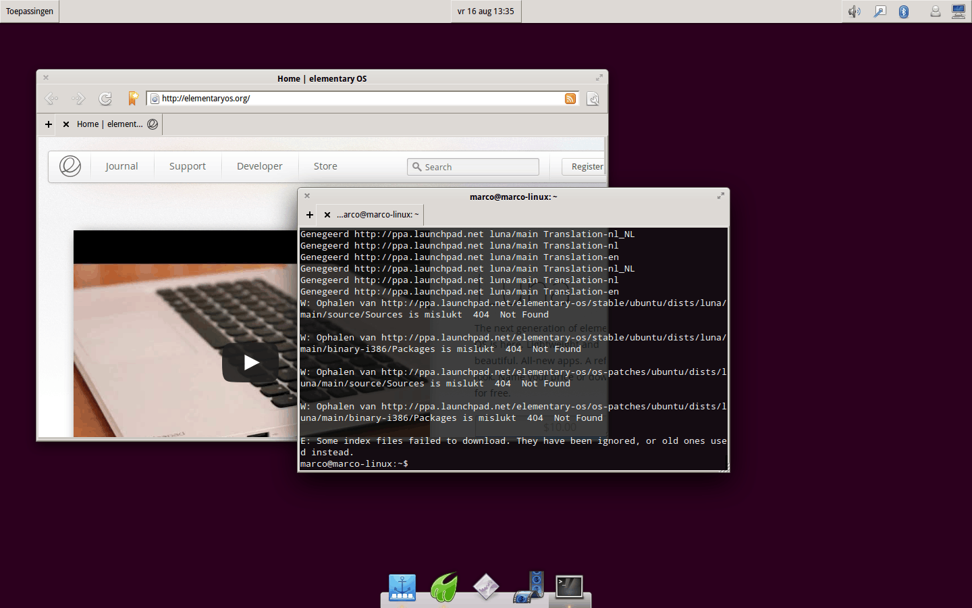
Task: Open the Bluetooth indicator
Action: click(904, 11)
